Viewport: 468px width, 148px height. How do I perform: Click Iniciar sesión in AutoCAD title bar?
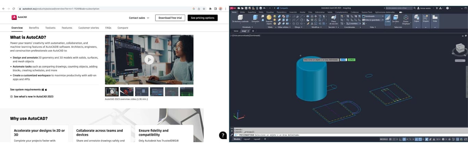[425, 8]
